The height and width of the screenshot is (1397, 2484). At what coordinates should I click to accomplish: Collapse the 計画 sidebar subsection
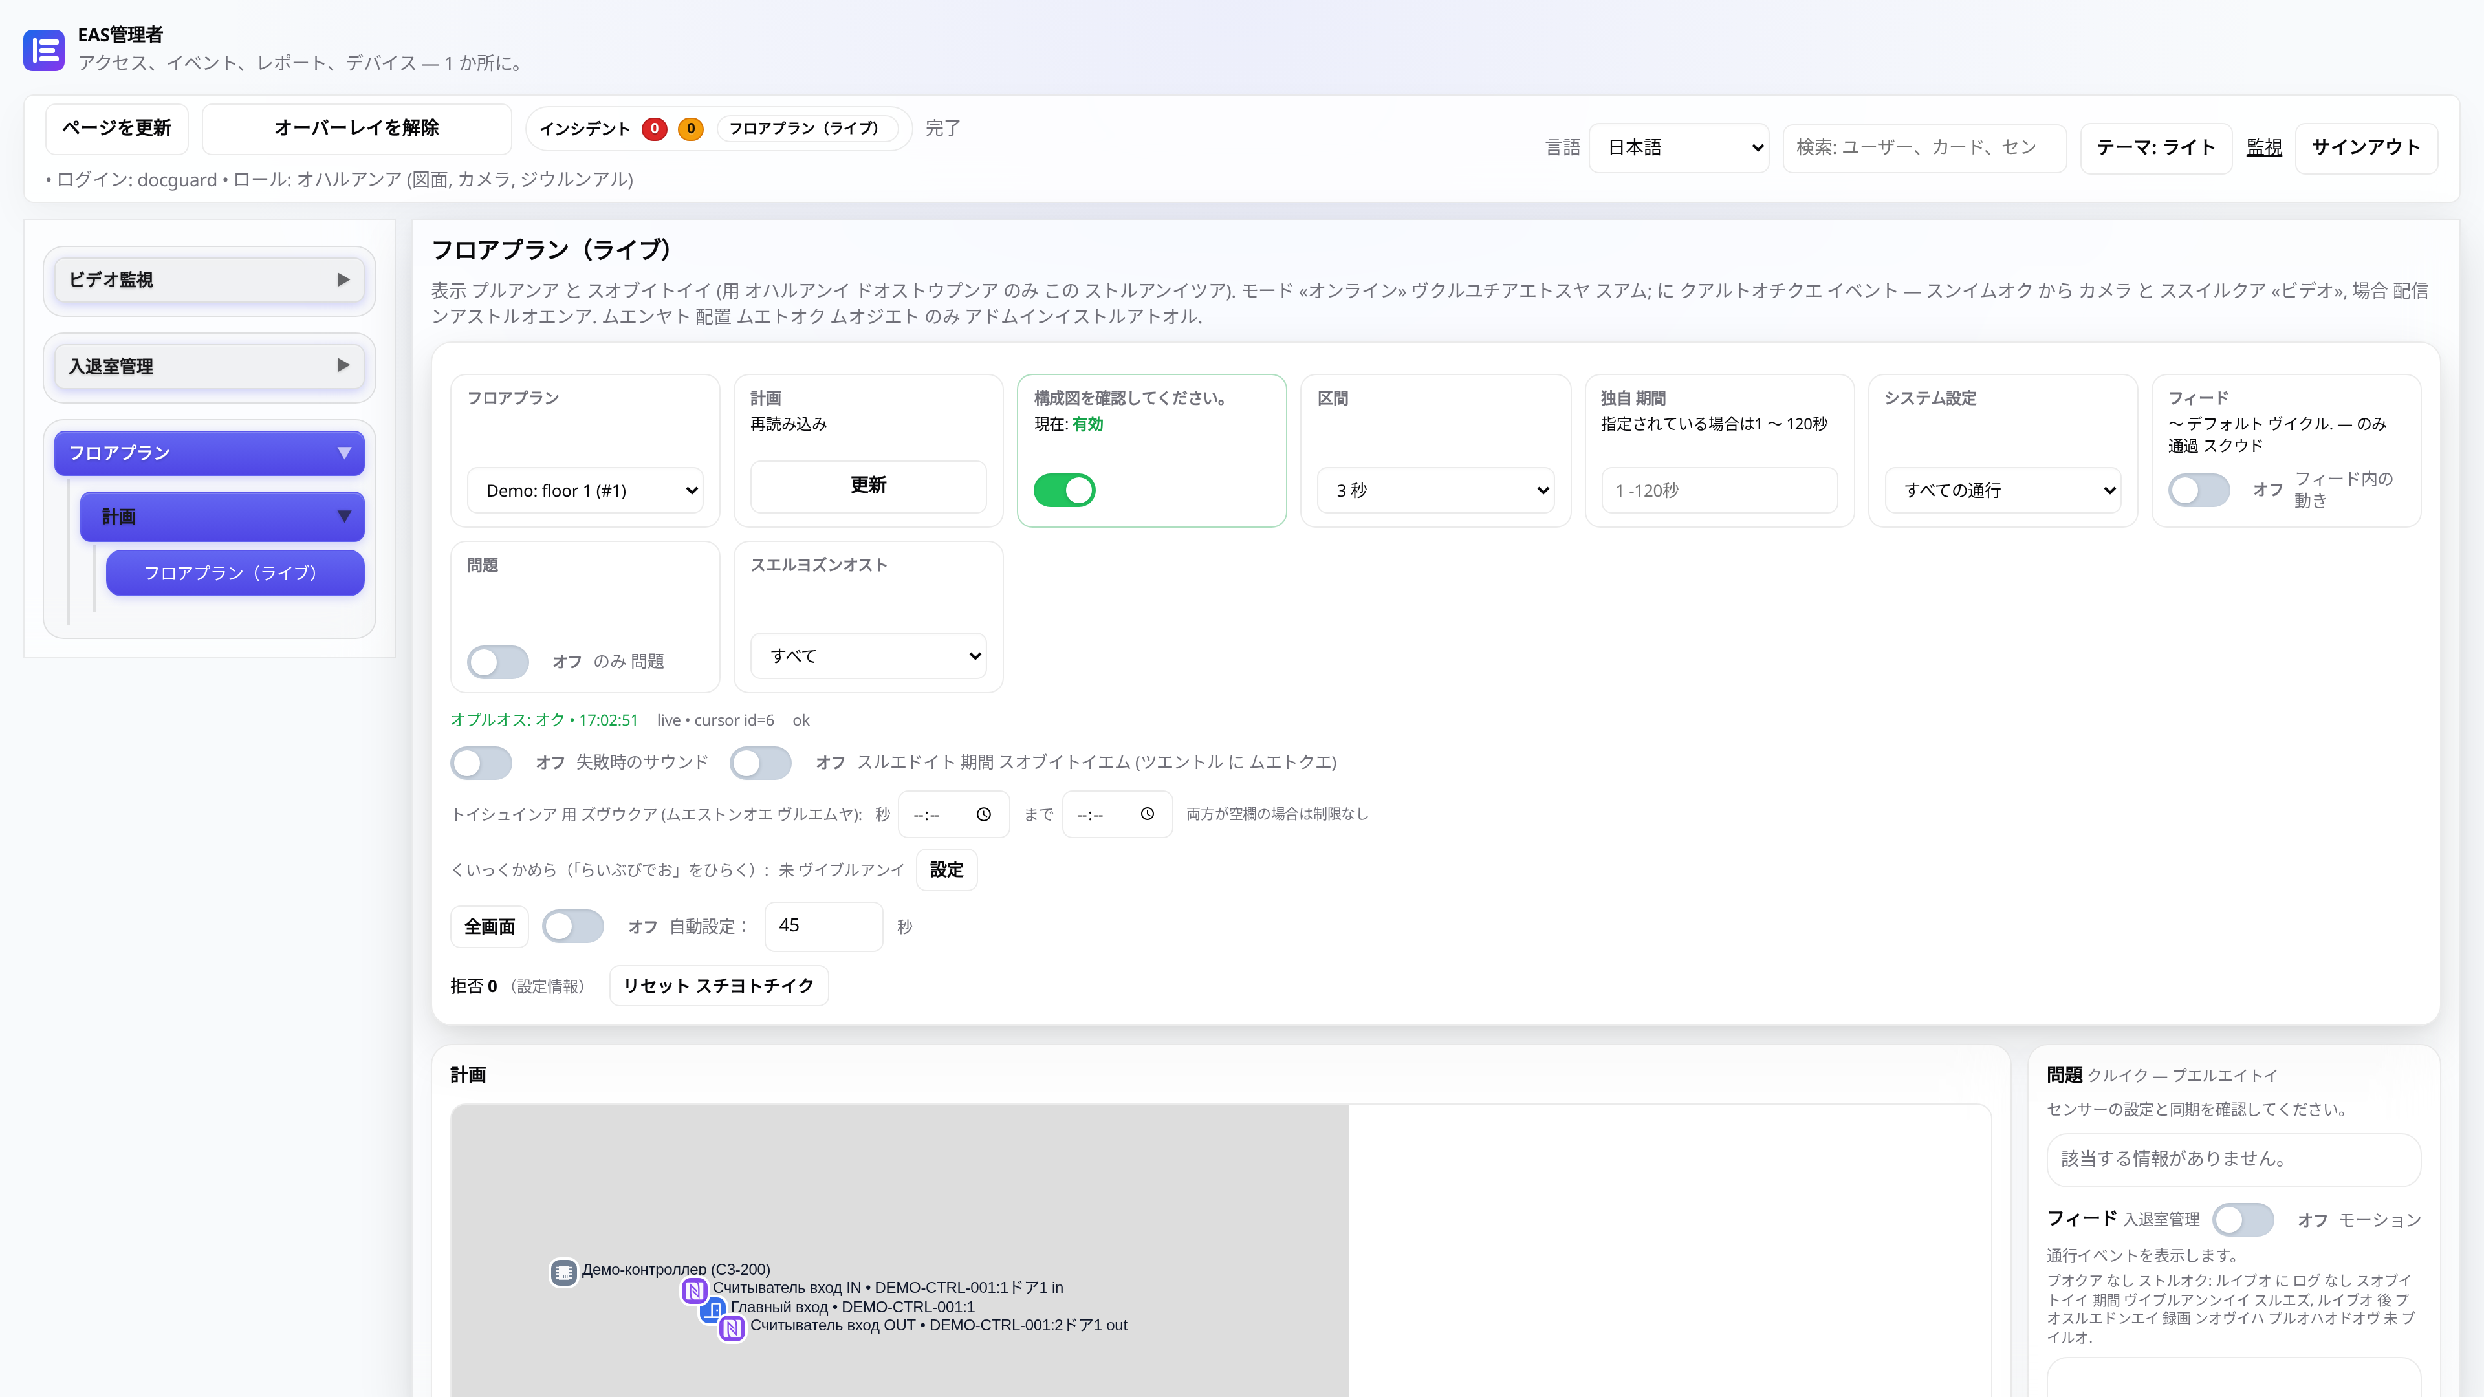pos(222,517)
